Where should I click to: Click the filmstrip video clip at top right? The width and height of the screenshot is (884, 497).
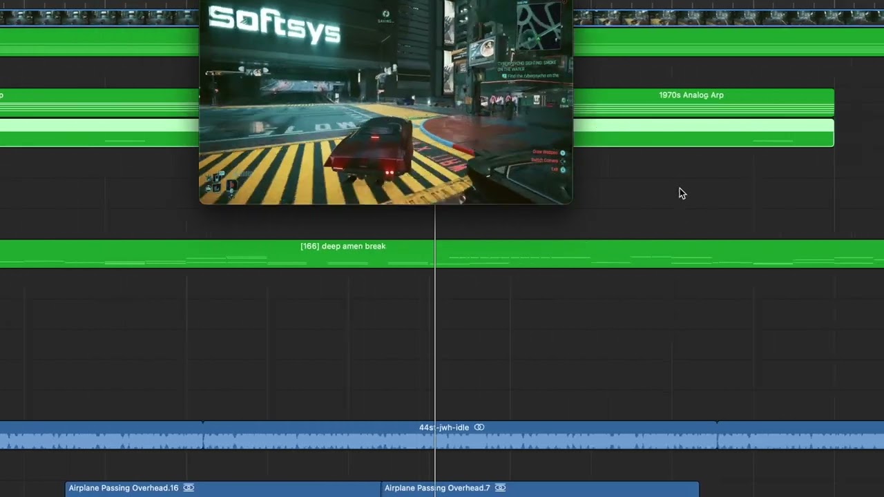click(x=729, y=18)
